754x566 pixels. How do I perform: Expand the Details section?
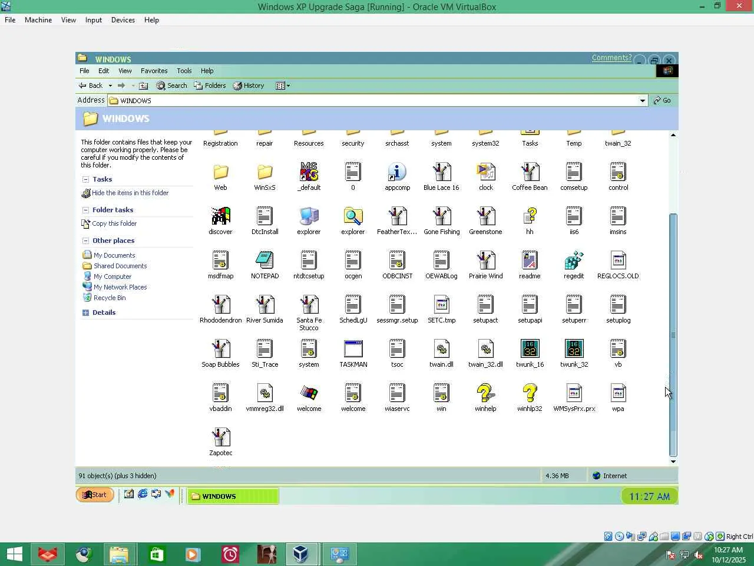[x=85, y=312]
